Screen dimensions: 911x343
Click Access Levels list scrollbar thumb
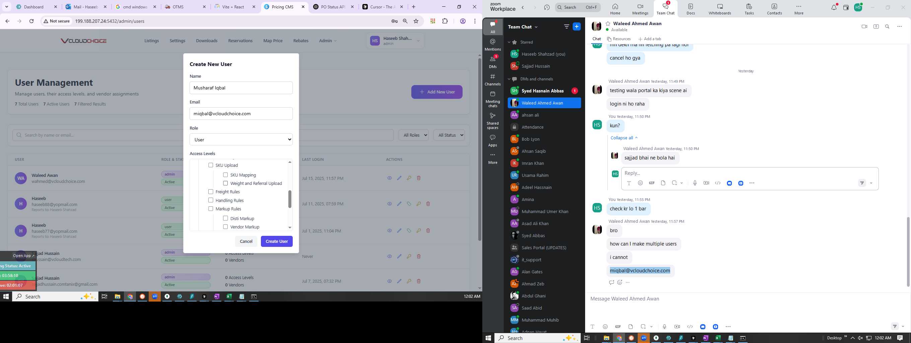tap(290, 199)
